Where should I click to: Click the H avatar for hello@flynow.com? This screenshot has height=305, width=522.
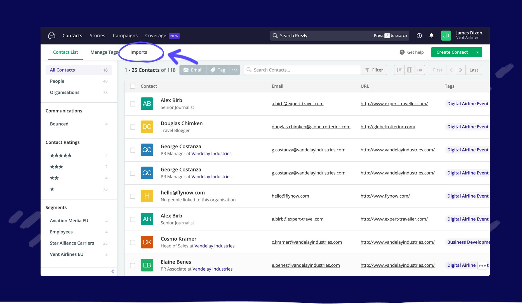tap(147, 196)
